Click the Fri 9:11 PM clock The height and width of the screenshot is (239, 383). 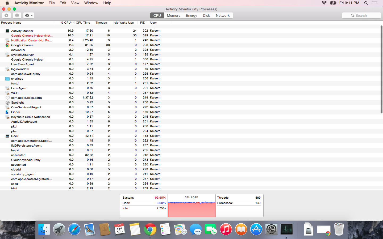click(x=349, y=3)
